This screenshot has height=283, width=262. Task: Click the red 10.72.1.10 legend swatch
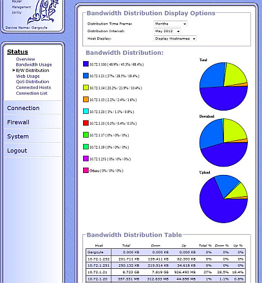pos(86,123)
